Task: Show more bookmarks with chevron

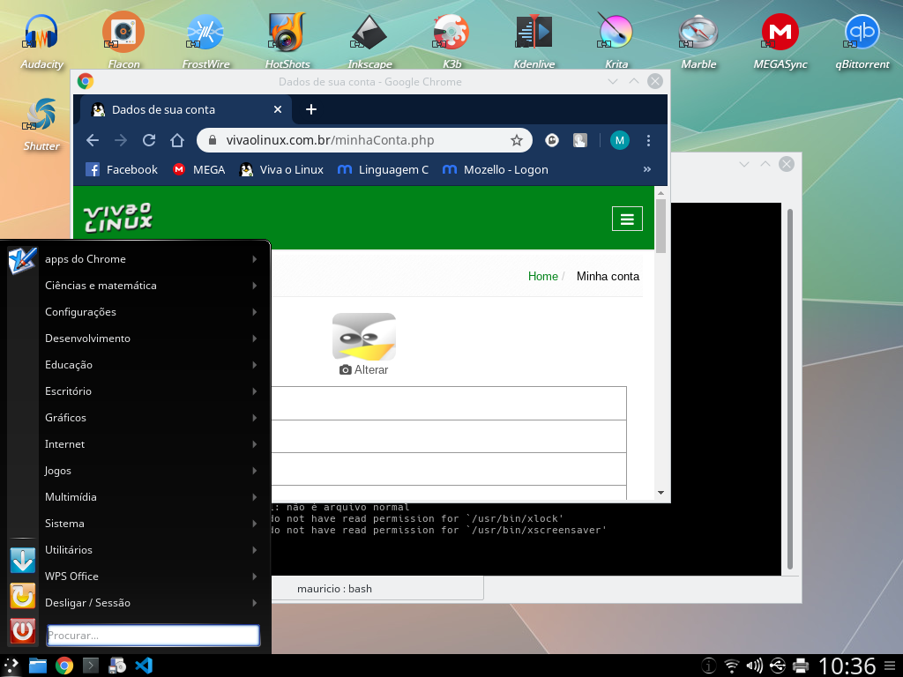Action: click(x=646, y=169)
